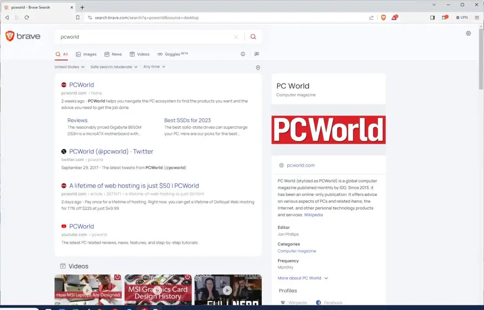
Task: Click the PCWorld red logo image
Action: (x=328, y=130)
